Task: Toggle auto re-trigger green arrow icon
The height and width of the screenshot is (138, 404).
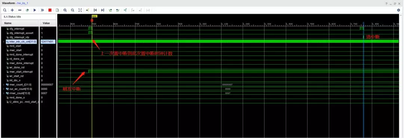Action: pos(27,10)
